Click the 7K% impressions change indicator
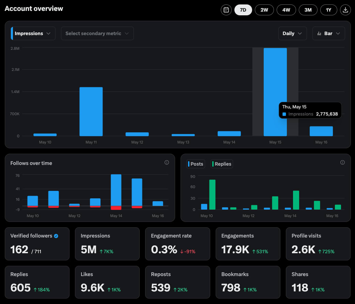Image resolution: width=355 pixels, height=304 pixels. [106, 252]
